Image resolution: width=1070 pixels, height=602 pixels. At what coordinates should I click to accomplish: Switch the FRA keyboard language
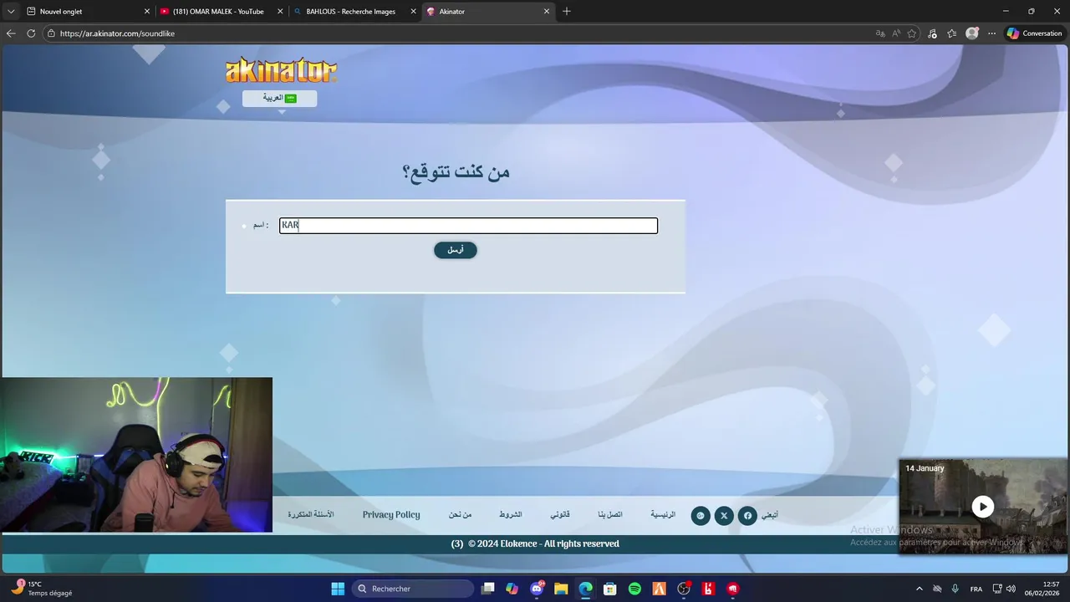click(976, 589)
